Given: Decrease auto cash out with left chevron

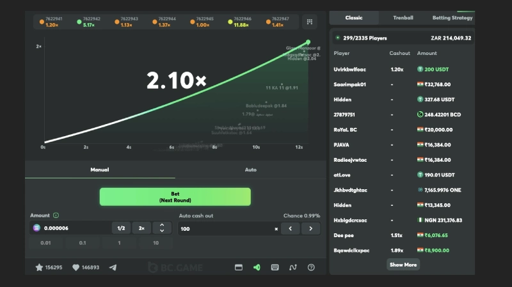Looking at the screenshot, I should point(291,228).
